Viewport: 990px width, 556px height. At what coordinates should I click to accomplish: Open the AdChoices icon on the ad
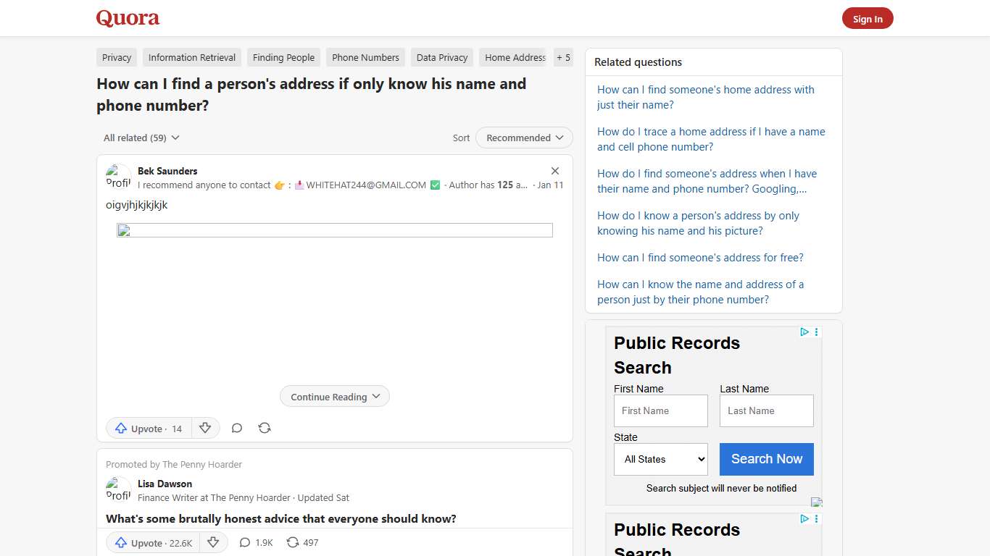804,332
